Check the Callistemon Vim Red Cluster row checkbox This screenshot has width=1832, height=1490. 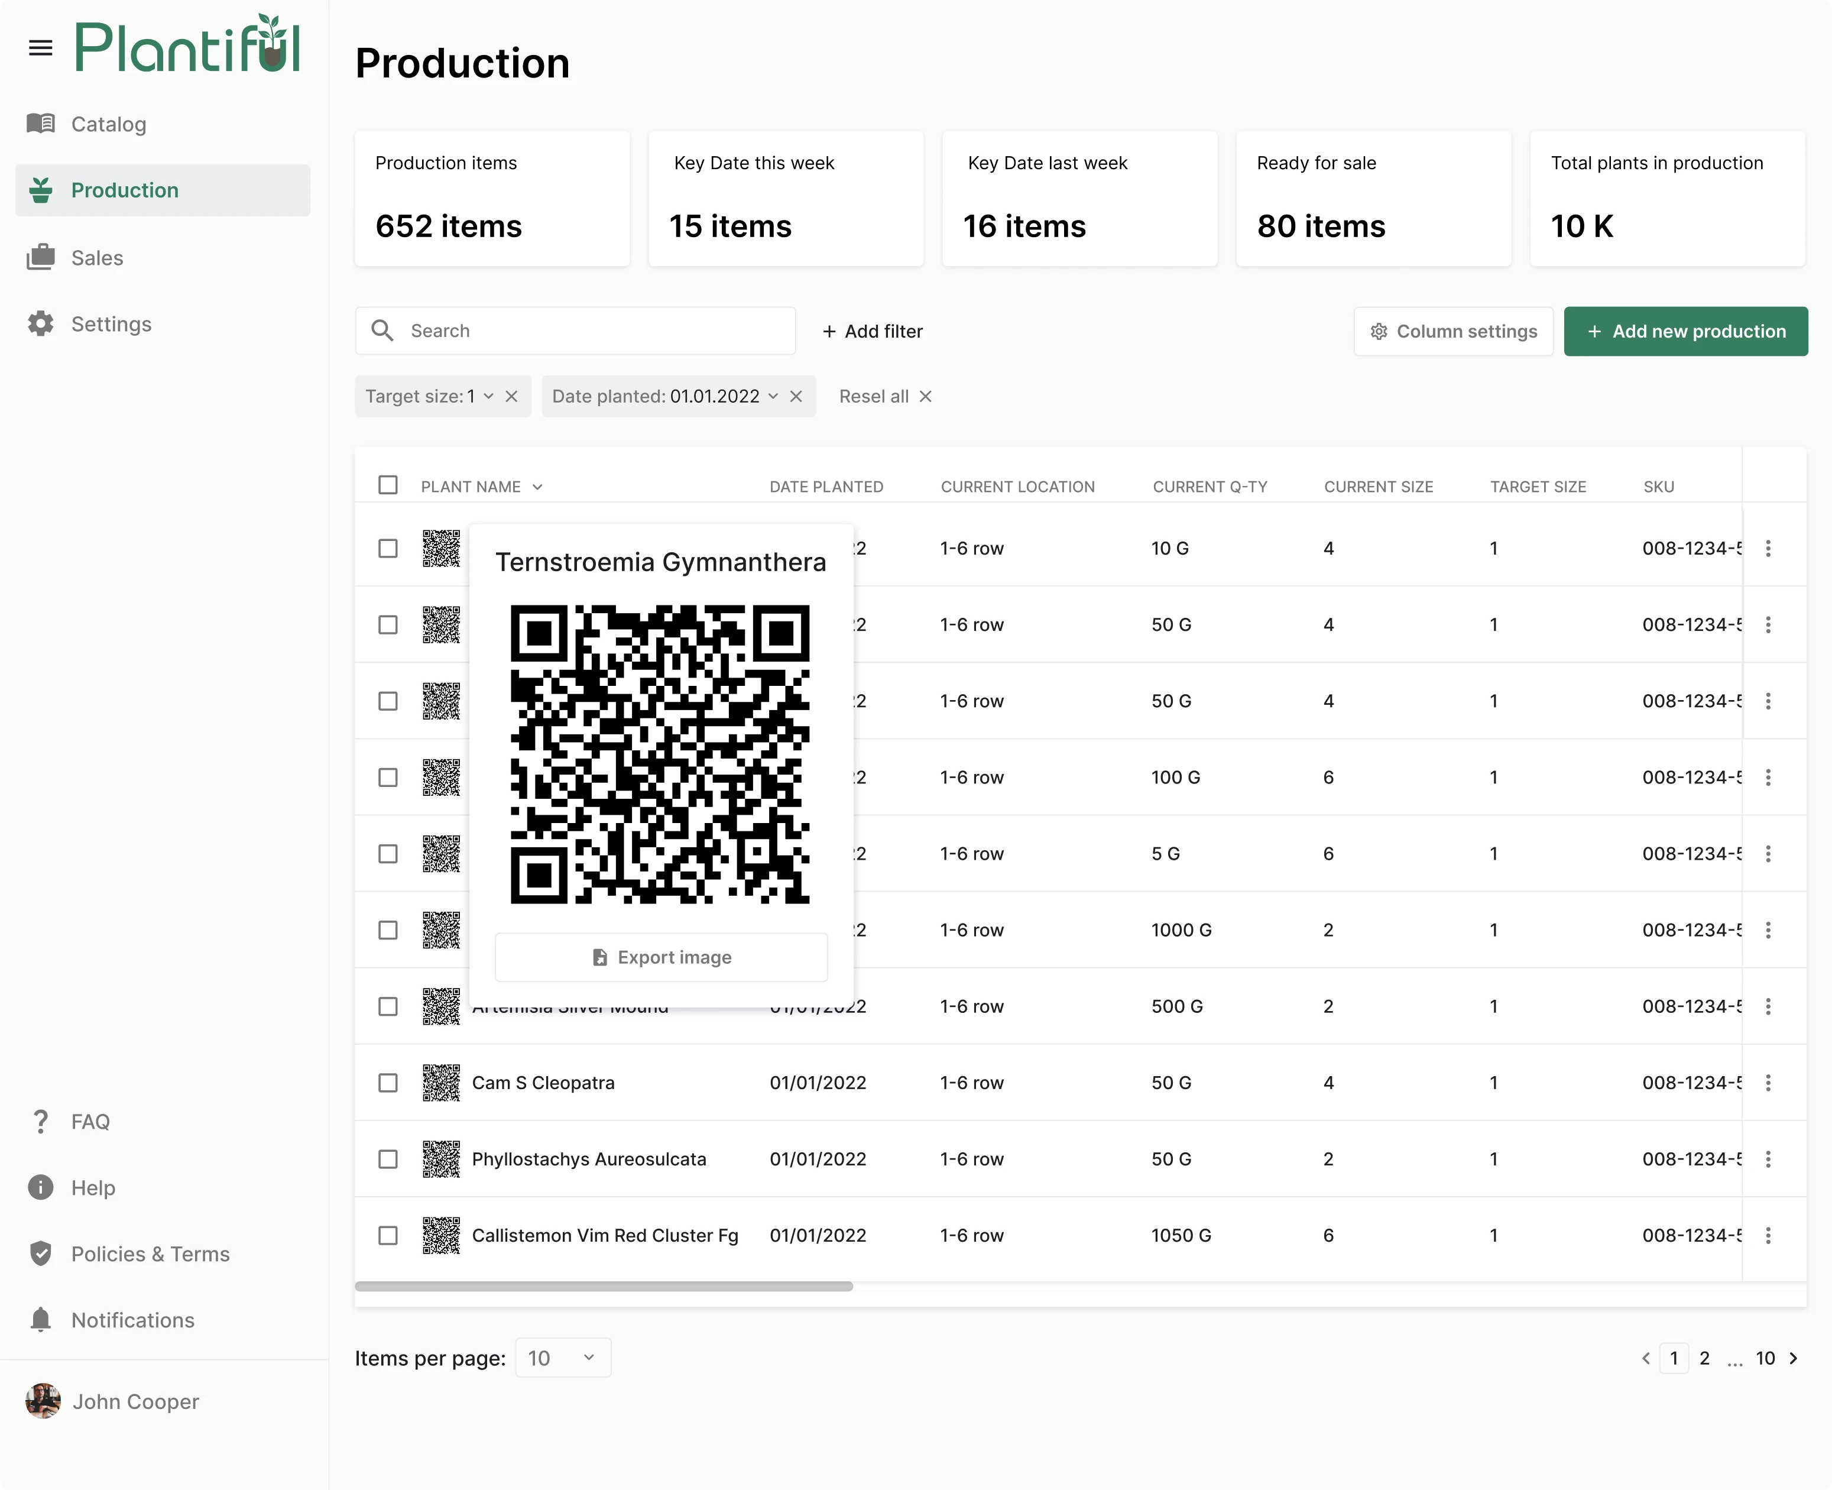coord(388,1235)
